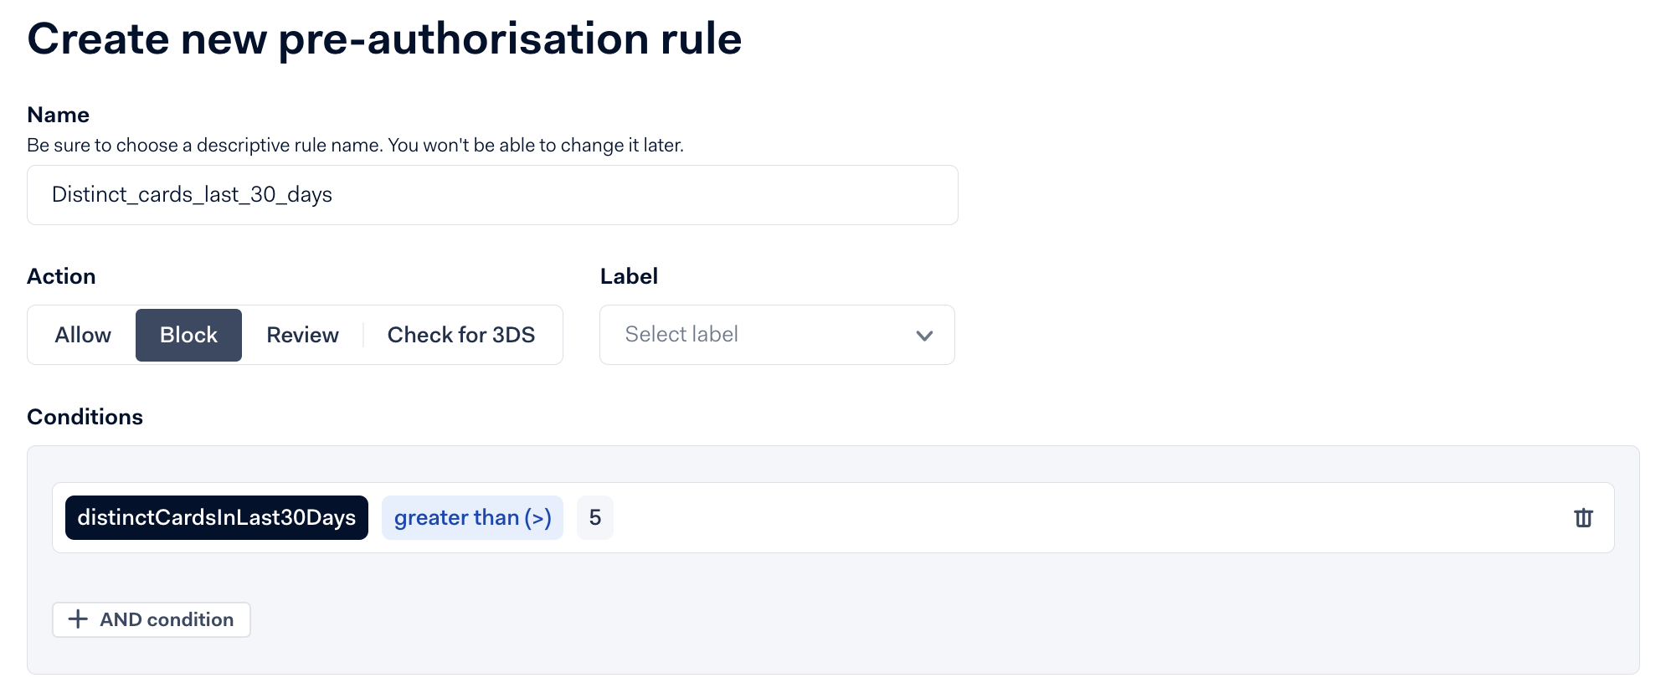Pick Check for 3DS action
The image size is (1671, 683).
pos(460,335)
